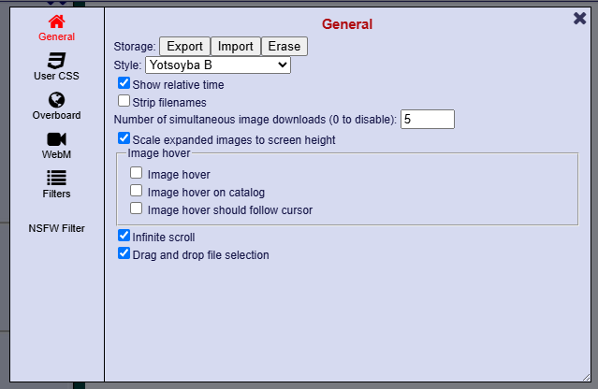The height and width of the screenshot is (389, 598).
Task: Open the User CSS icon
Action: coord(56,61)
